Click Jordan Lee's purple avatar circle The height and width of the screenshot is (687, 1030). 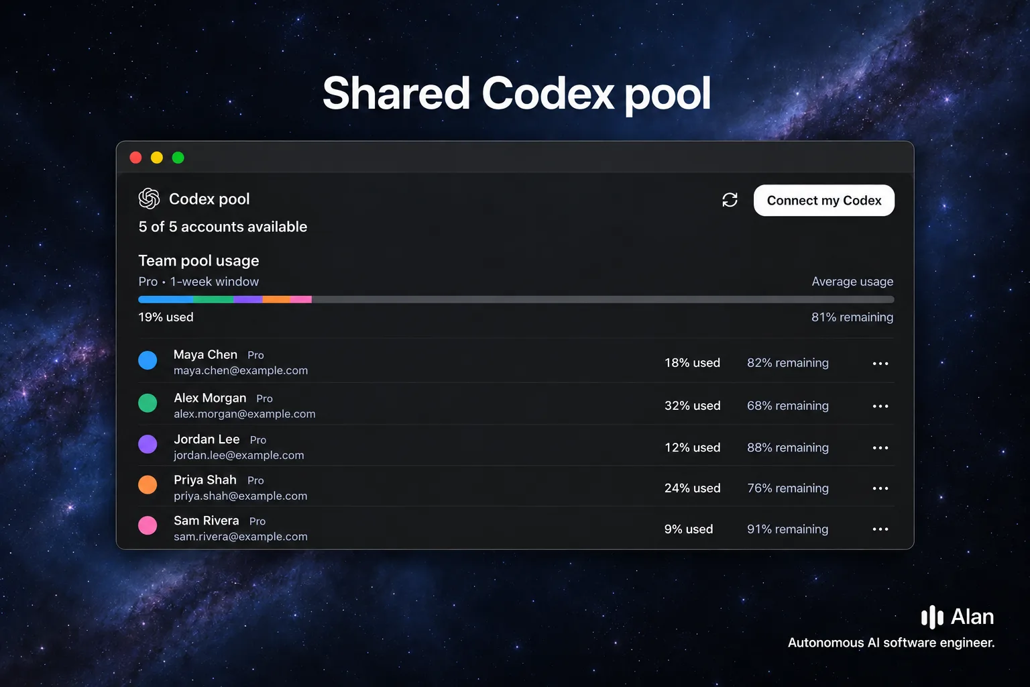148,444
